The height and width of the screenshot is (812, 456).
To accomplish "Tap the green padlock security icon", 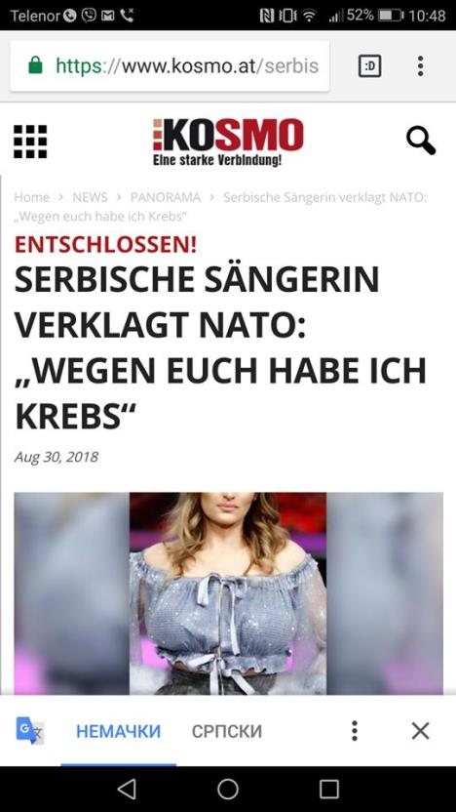I will (x=35, y=65).
